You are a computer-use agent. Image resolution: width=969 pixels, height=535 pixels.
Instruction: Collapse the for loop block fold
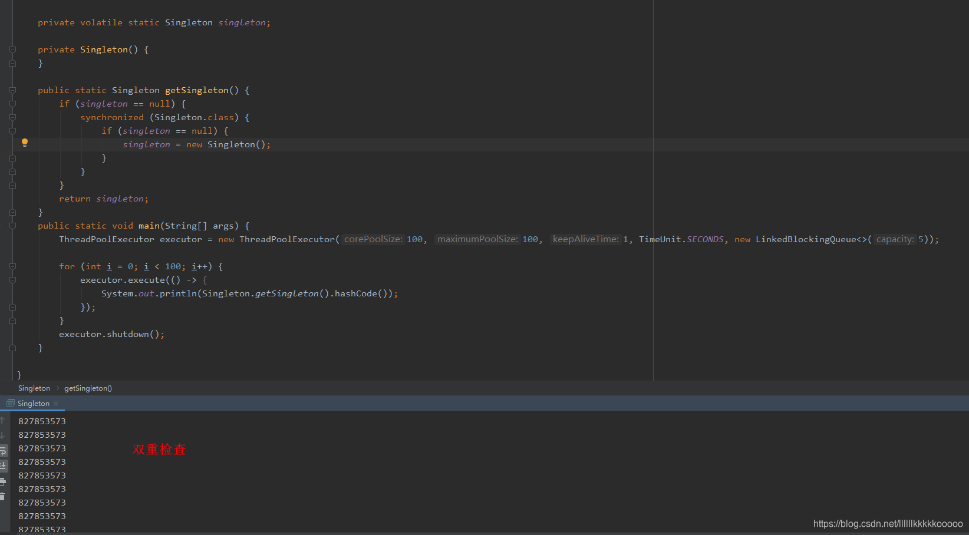coord(12,266)
